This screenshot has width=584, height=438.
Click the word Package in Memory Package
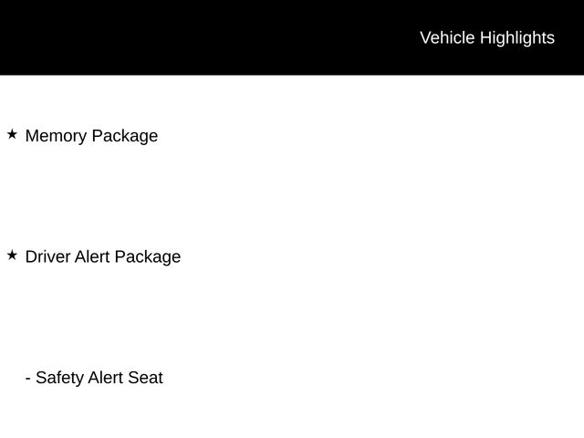[125, 137]
